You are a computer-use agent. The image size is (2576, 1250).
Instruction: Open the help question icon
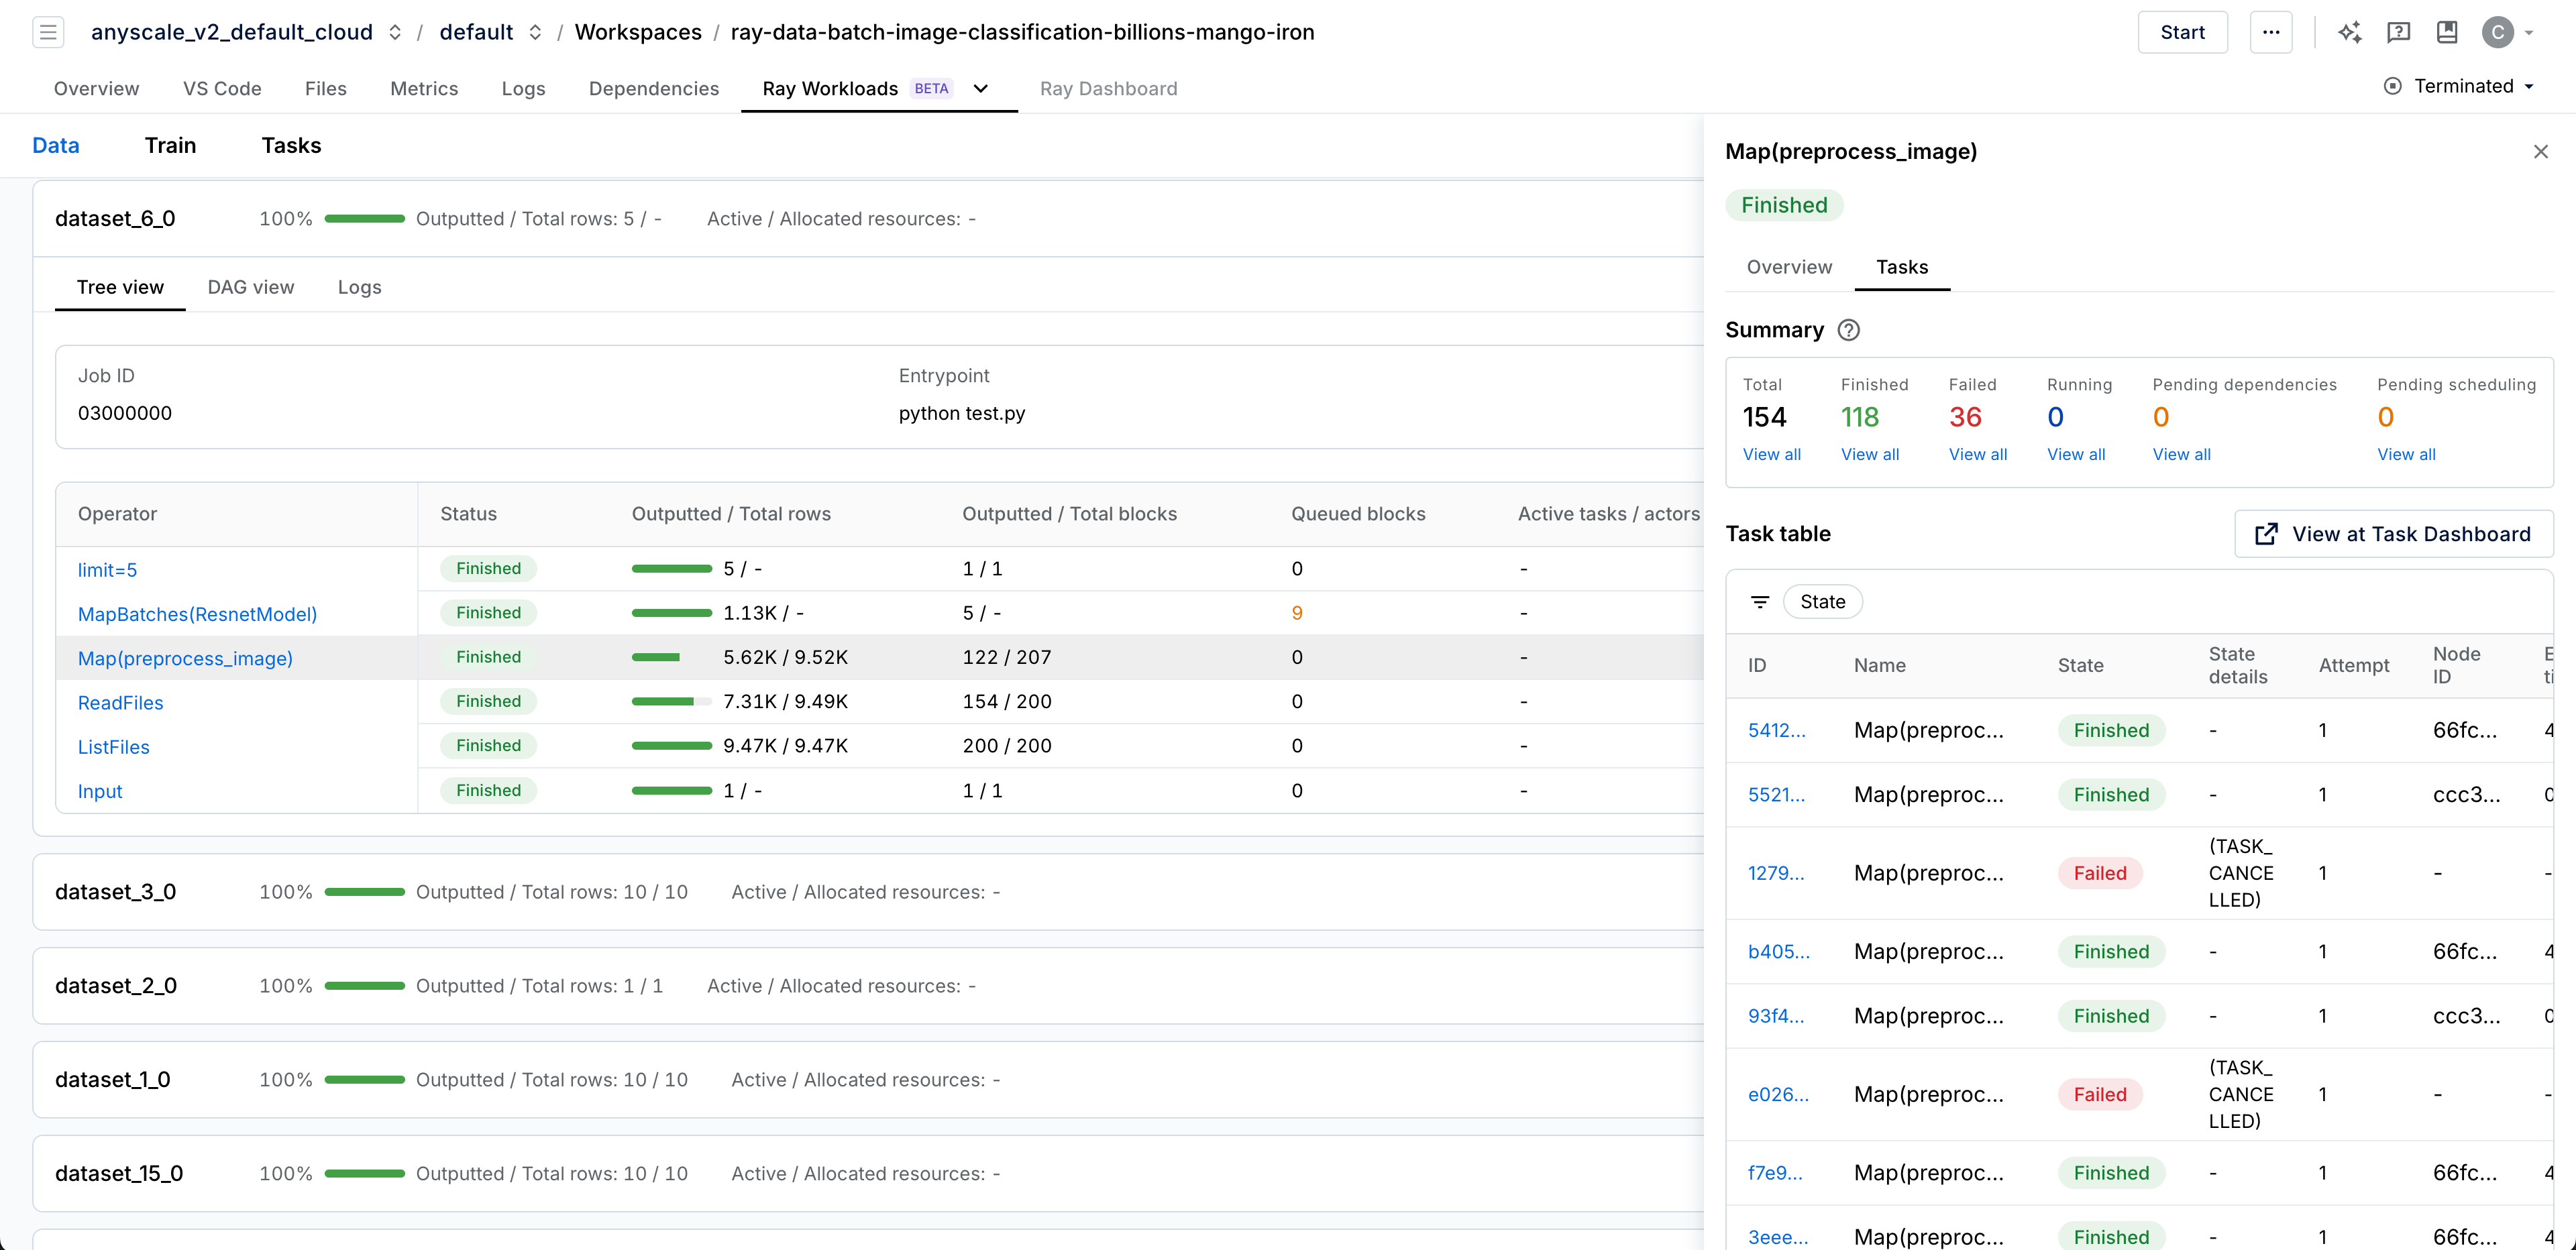[x=2399, y=31]
